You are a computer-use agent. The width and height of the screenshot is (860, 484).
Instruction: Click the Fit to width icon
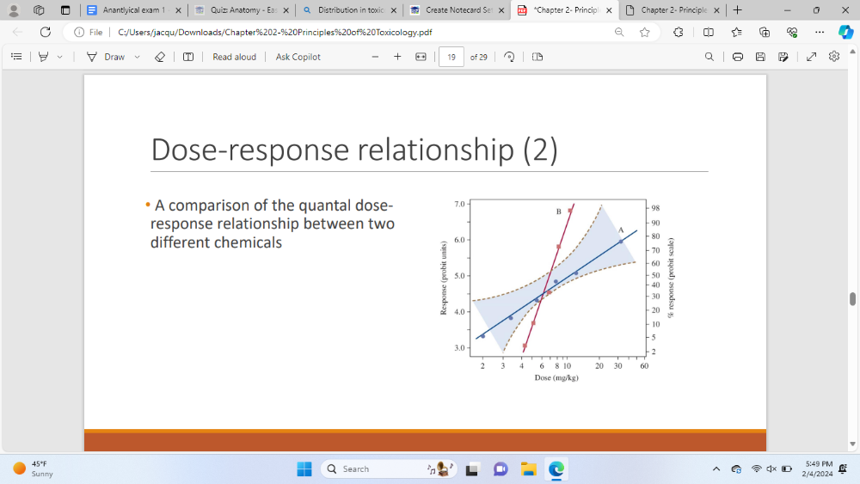[421, 57]
